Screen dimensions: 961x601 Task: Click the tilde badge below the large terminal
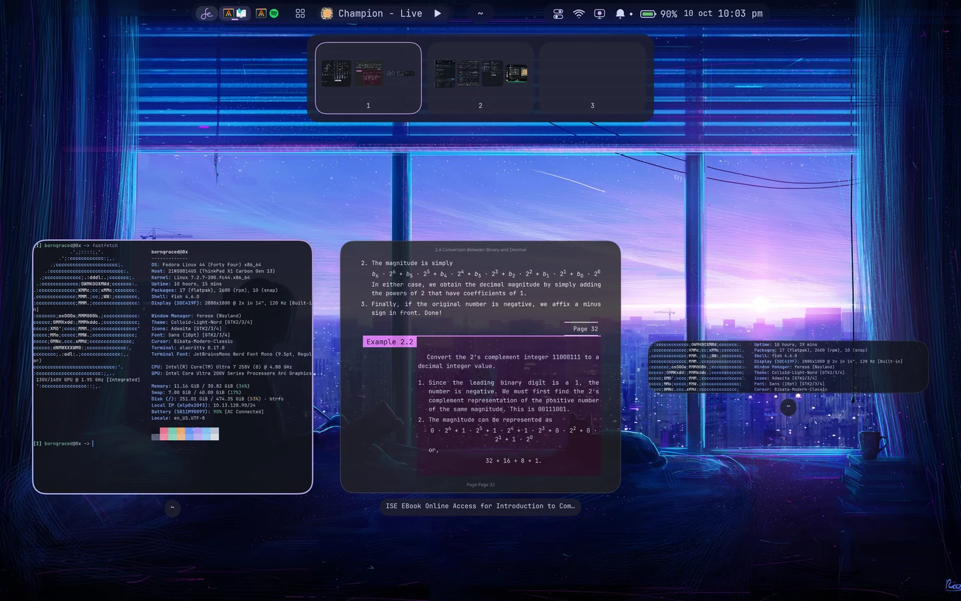point(172,508)
